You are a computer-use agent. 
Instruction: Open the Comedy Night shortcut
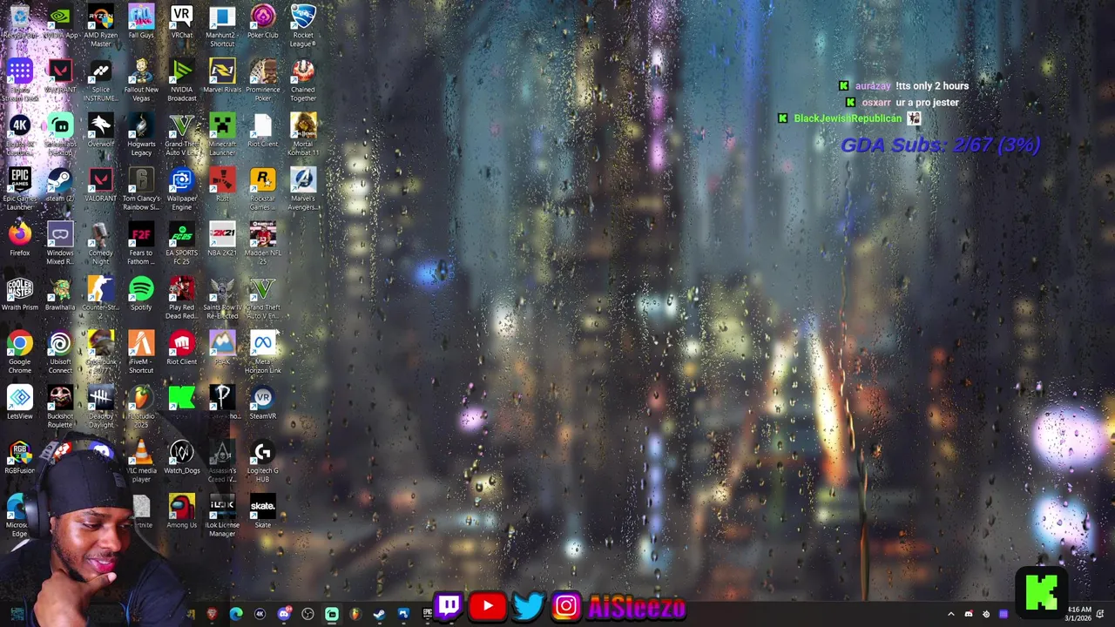tap(100, 243)
